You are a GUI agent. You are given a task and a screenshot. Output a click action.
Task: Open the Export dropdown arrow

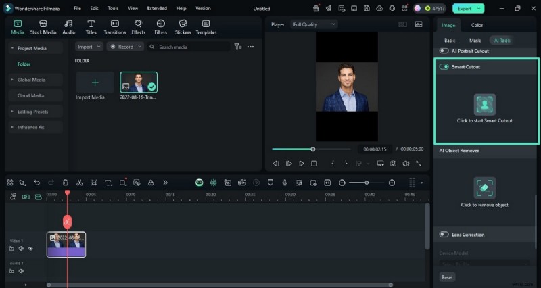tap(479, 9)
